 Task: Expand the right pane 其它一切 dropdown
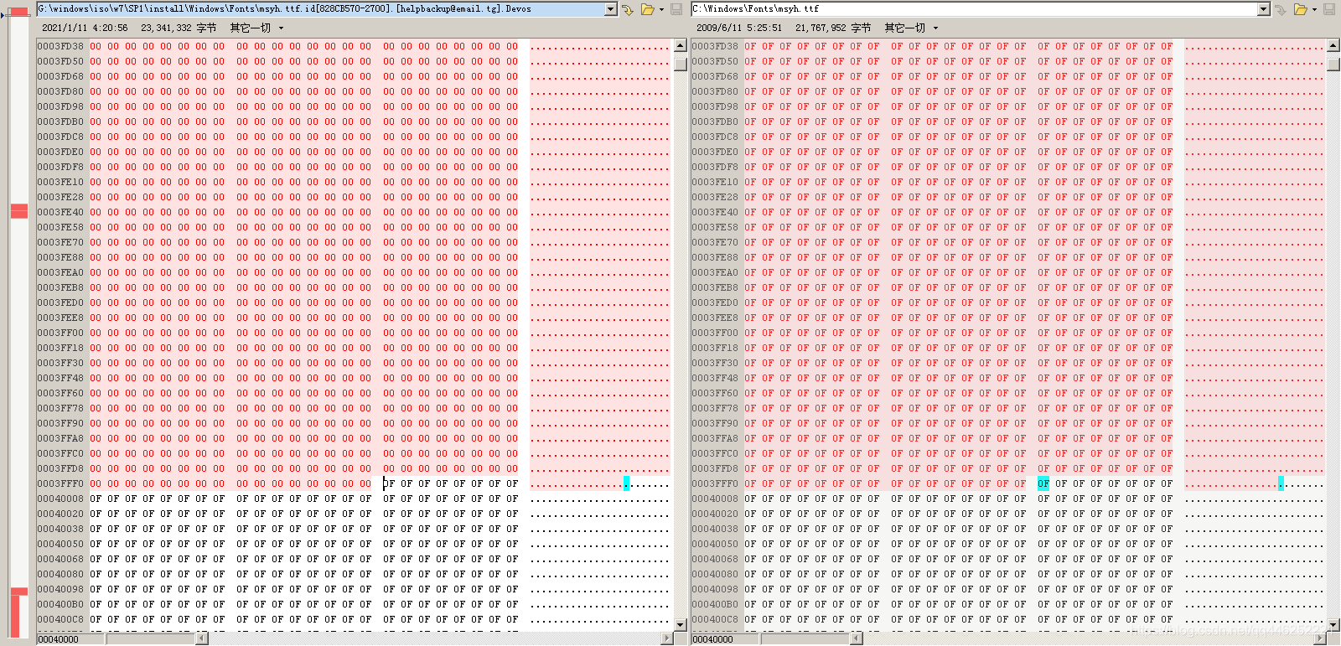pyautogui.click(x=935, y=28)
